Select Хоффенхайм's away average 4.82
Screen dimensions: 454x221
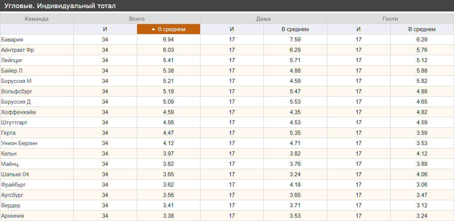coord(422,112)
